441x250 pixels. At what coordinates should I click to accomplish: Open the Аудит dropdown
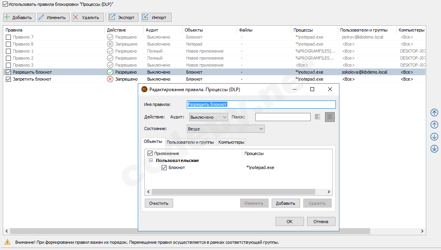[x=208, y=117]
